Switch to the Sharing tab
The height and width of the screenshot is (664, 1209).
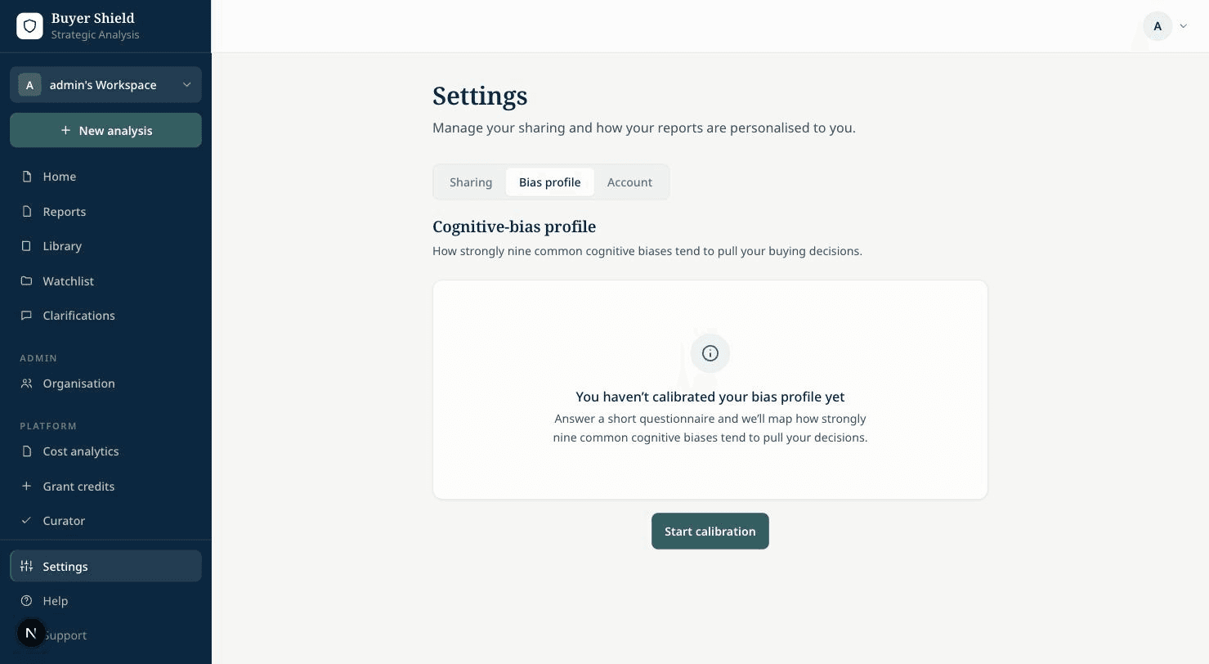pos(471,182)
